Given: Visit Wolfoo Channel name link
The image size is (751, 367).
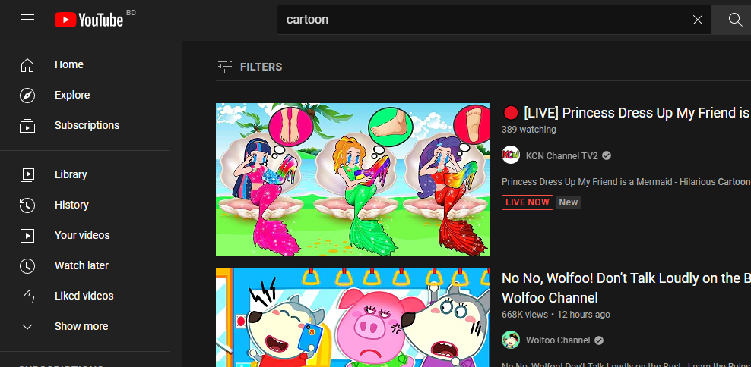Looking at the screenshot, I should coord(558,340).
